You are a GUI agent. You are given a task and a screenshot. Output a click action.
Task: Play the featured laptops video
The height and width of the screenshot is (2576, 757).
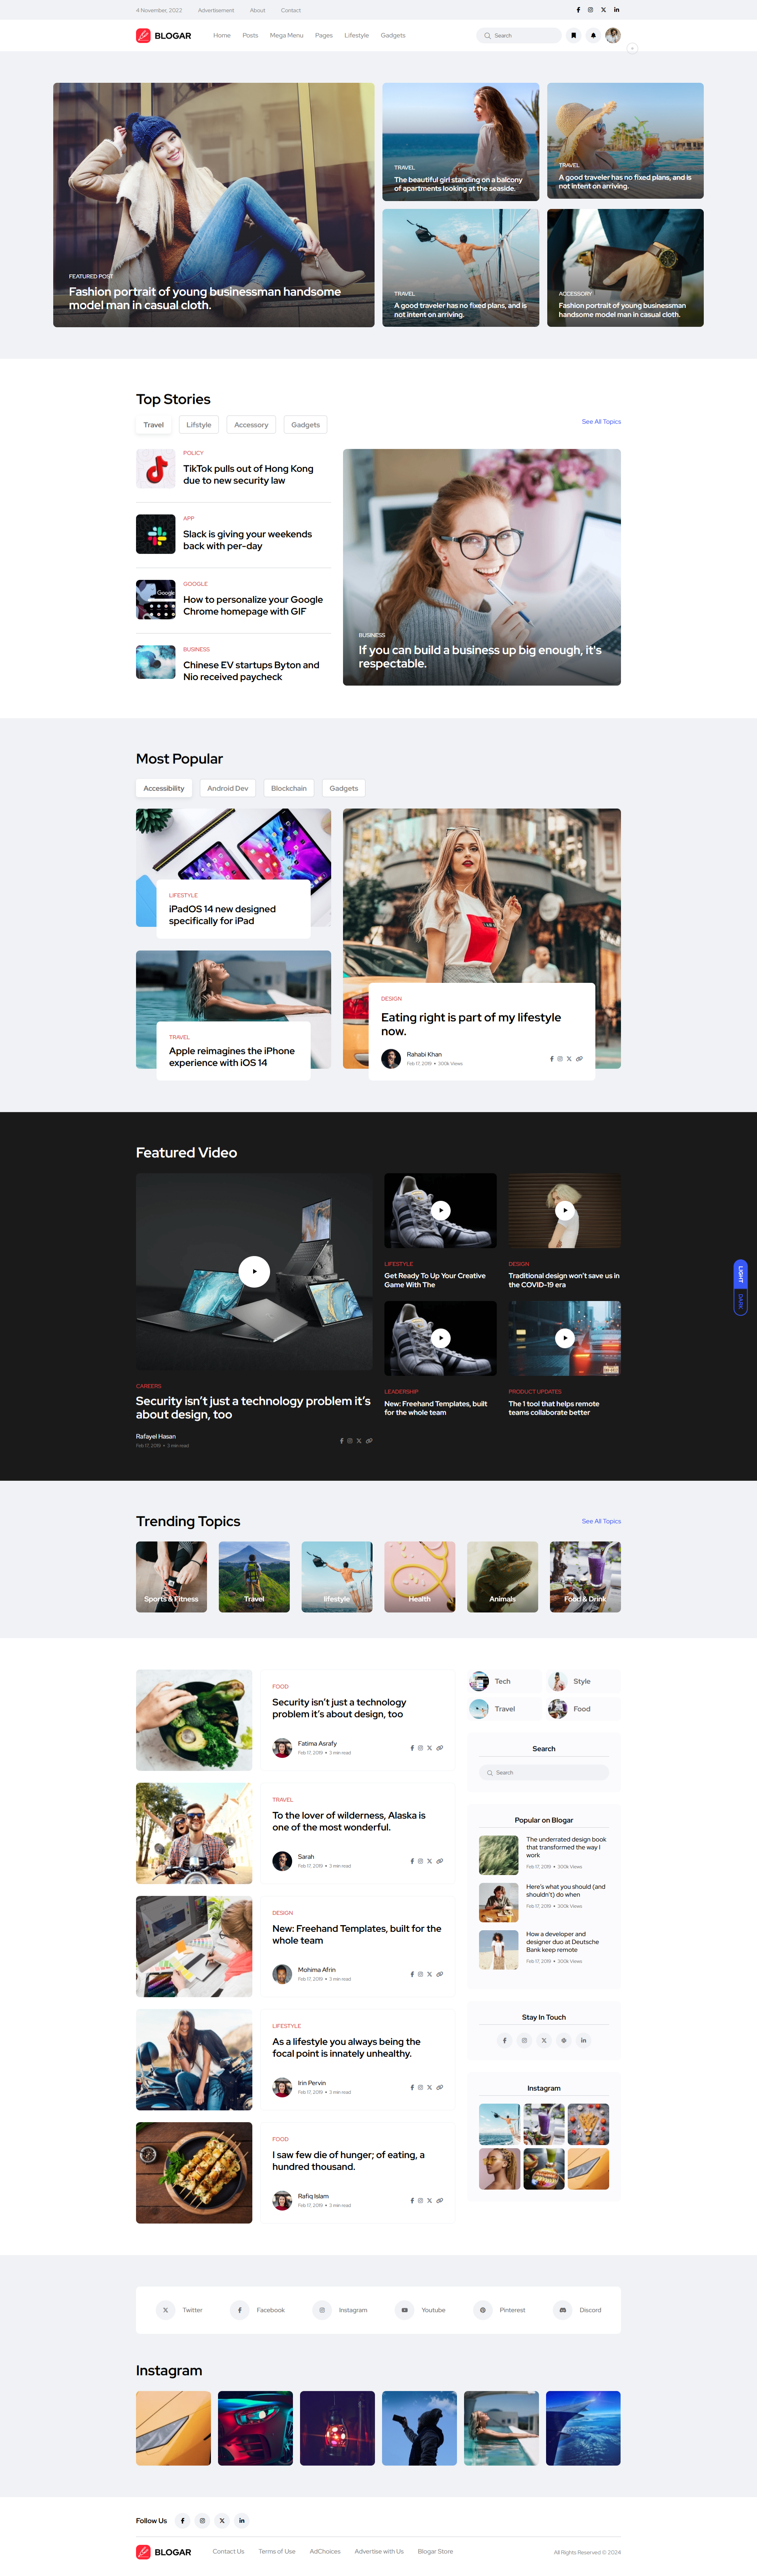(254, 1271)
